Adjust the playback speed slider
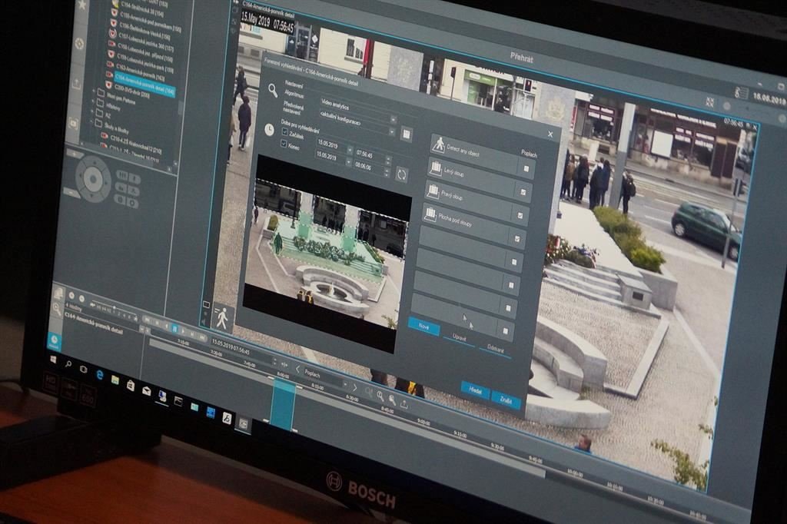Image resolution: width=787 pixels, height=524 pixels. click(115, 308)
